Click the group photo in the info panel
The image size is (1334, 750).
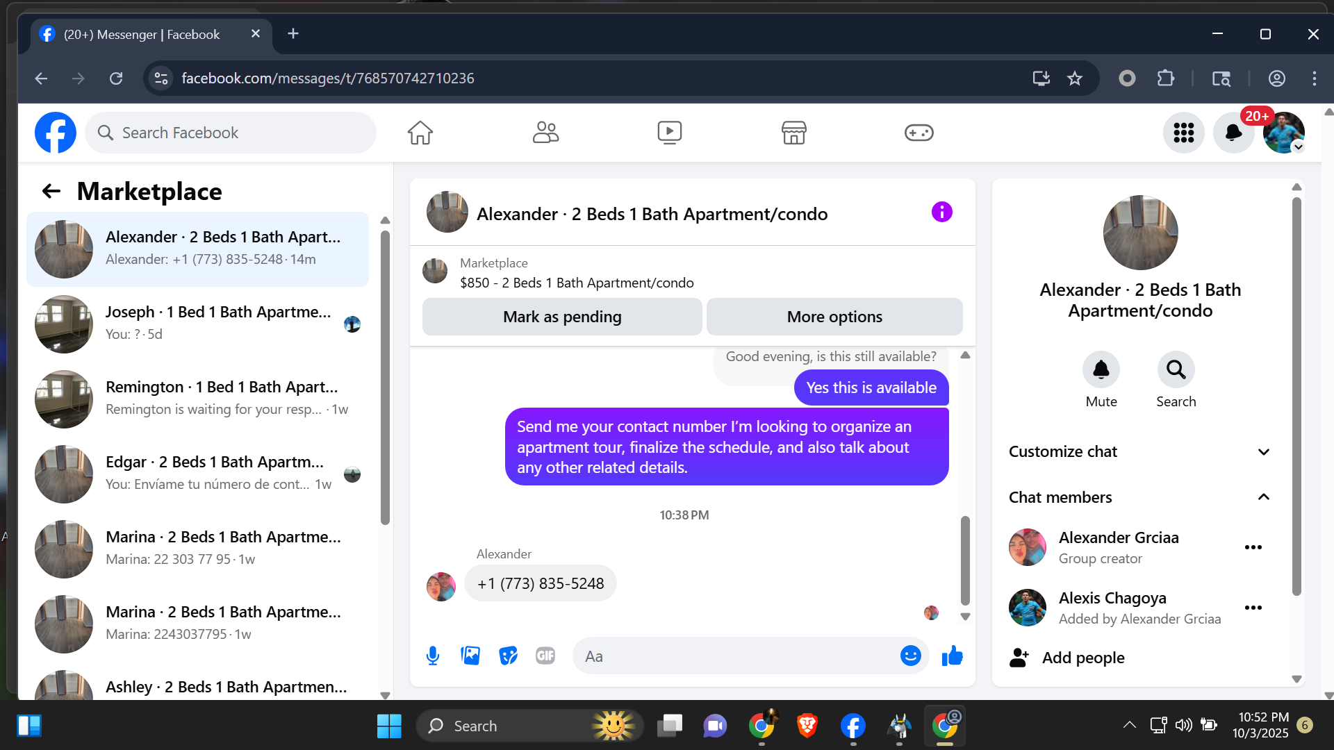1140,233
